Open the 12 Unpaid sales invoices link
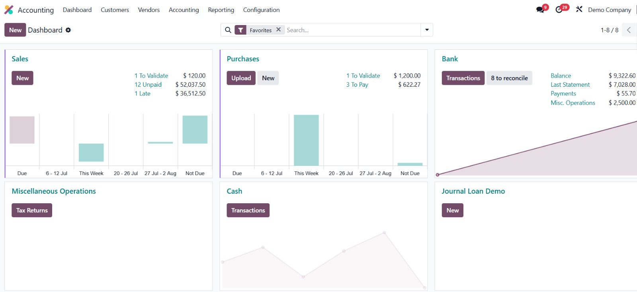This screenshot has width=637, height=292. coord(148,85)
